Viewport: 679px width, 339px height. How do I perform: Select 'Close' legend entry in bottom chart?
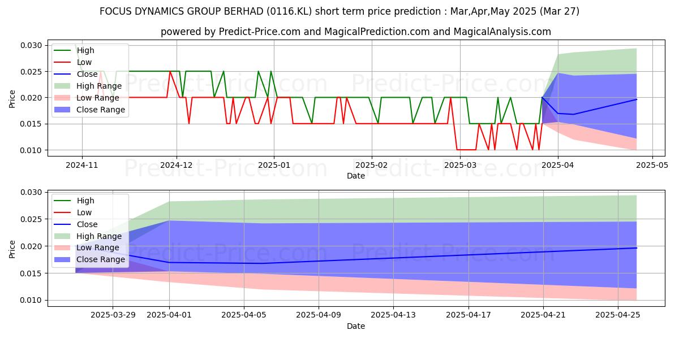pos(87,224)
